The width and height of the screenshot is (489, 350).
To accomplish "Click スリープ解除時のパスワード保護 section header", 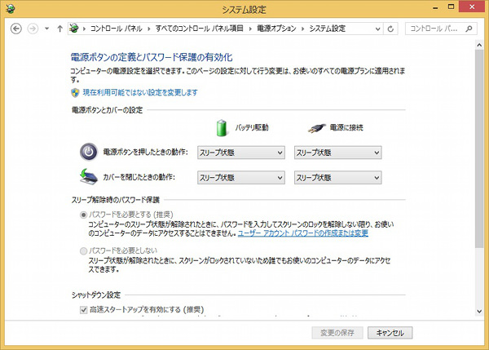I will click(116, 200).
